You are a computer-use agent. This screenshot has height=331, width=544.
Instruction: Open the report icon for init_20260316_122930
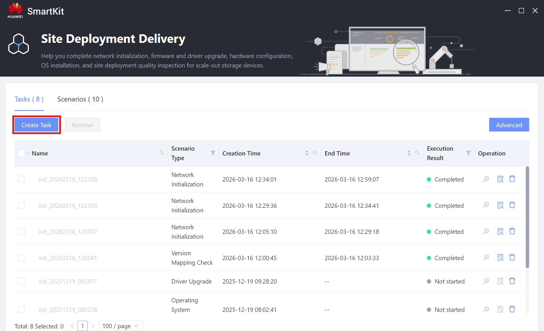point(500,205)
